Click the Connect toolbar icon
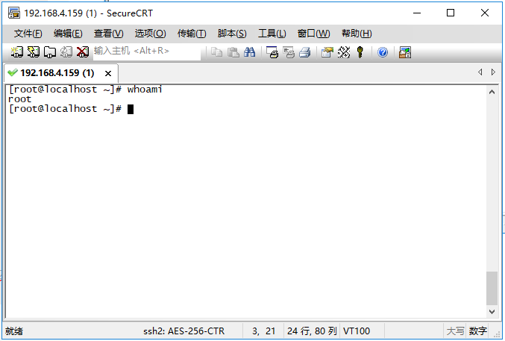 (x=17, y=52)
